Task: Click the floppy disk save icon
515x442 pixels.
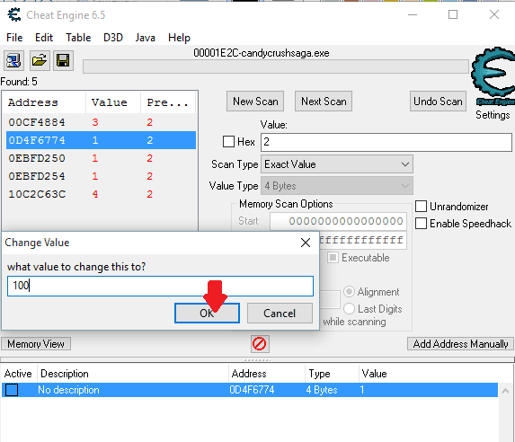Action: 63,61
